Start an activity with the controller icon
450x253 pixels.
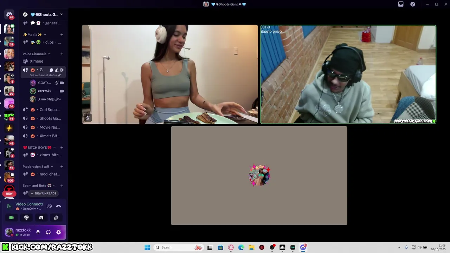[x=41, y=218]
